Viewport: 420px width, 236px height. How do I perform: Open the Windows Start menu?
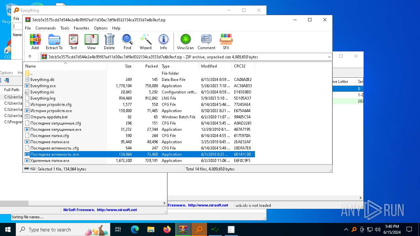[x=8, y=229]
